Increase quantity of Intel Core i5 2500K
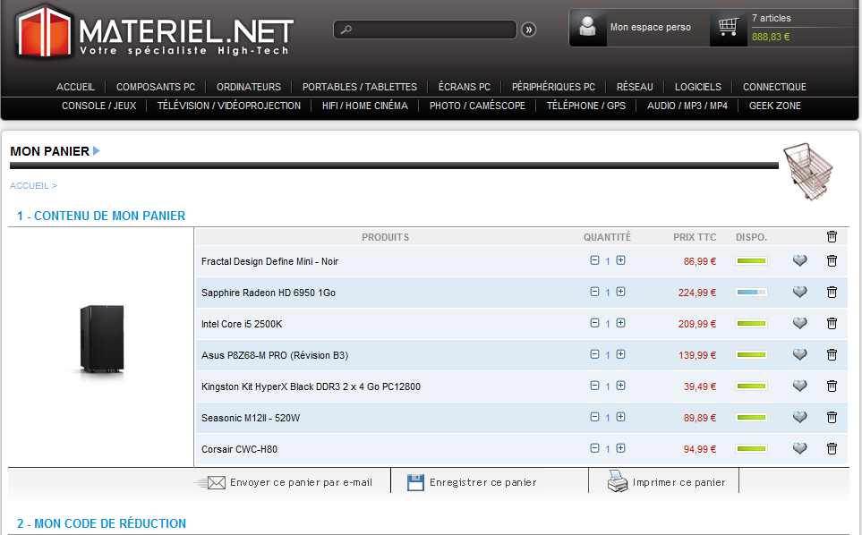 (x=620, y=323)
